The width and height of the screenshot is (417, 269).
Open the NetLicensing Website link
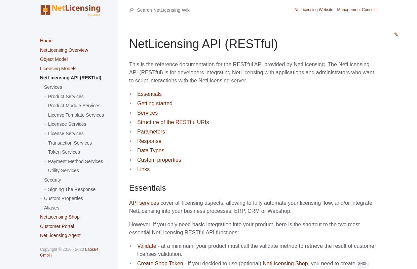pyautogui.click(x=314, y=10)
